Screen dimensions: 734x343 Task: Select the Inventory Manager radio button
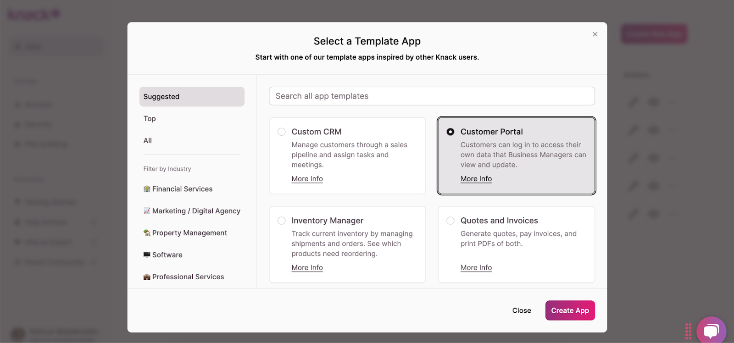(x=282, y=221)
